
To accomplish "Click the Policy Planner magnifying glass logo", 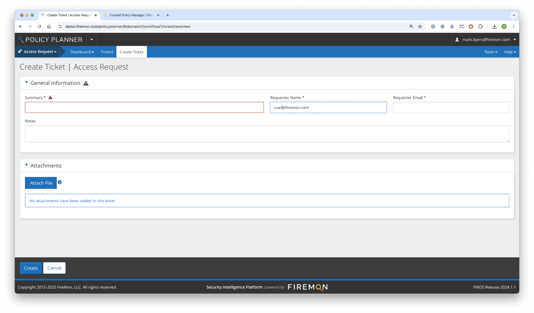I will pos(21,39).
